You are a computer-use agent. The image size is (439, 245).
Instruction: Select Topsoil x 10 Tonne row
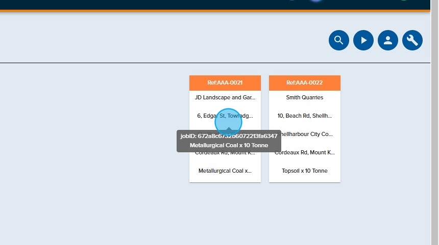point(304,171)
